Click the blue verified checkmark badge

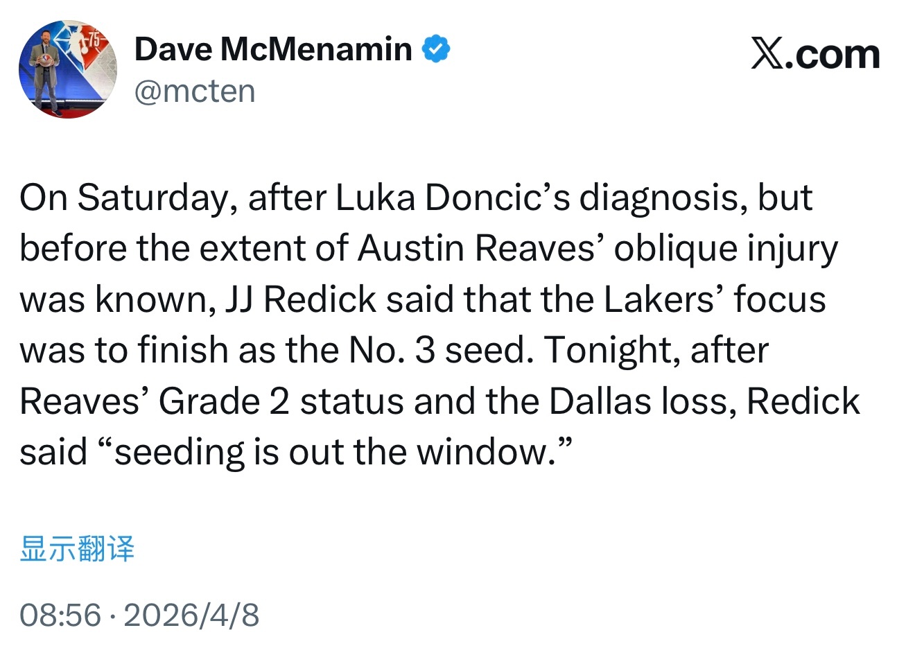click(436, 49)
